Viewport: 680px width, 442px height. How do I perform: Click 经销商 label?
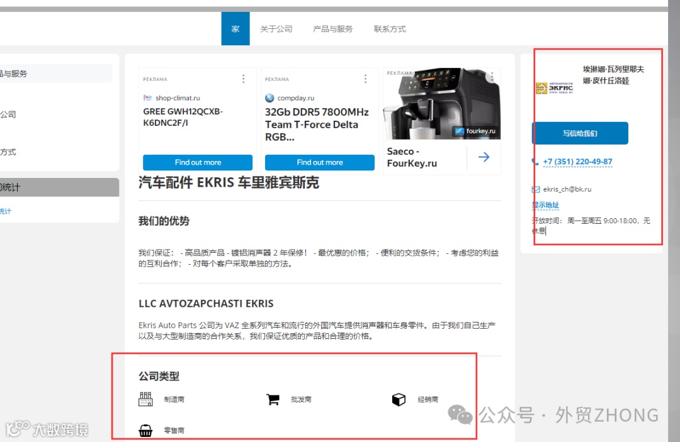click(428, 399)
